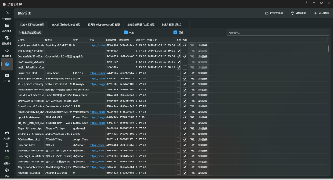Click hash value 893e49b9
This screenshot has height=180, width=333.
click(112, 45)
